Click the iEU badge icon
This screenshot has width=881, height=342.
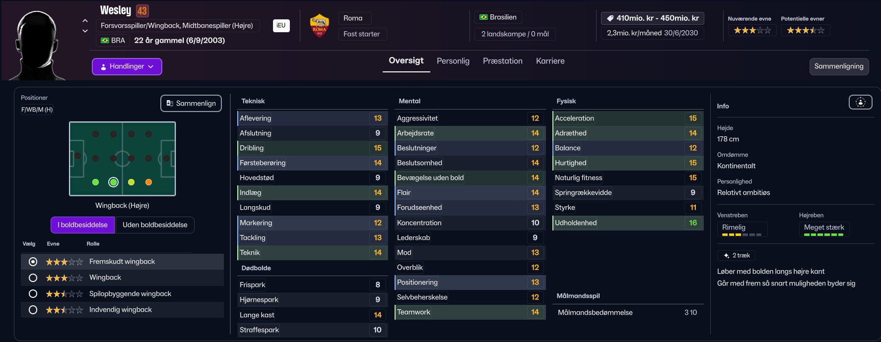click(x=281, y=25)
